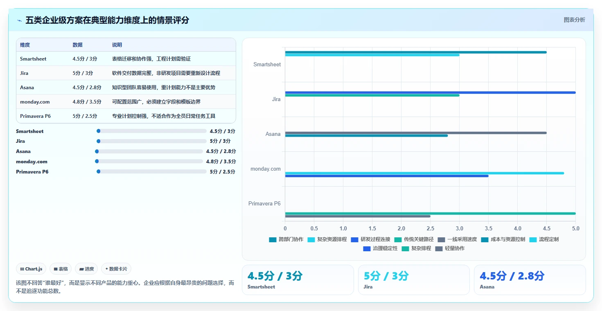
Task: Click 4.8分 / 3.5分 in the table
Action: click(87, 102)
